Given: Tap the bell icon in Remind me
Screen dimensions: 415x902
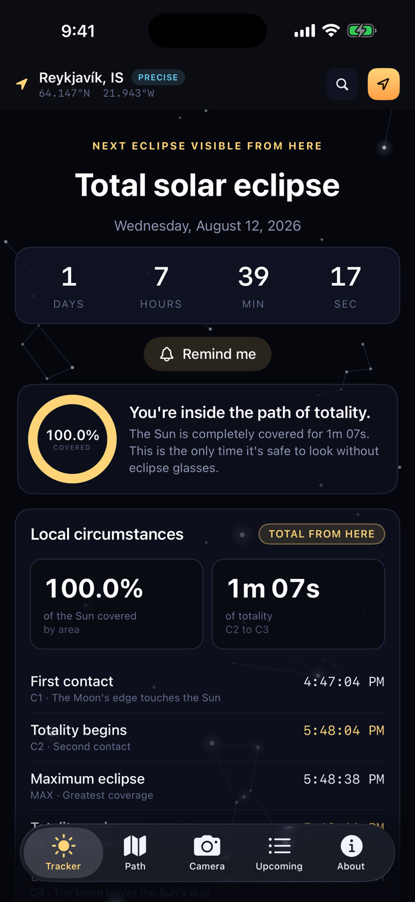Looking at the screenshot, I should (167, 354).
